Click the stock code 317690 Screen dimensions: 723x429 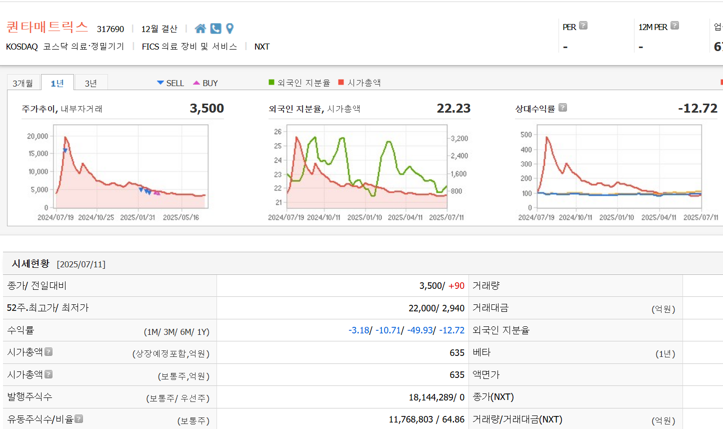click(x=110, y=29)
